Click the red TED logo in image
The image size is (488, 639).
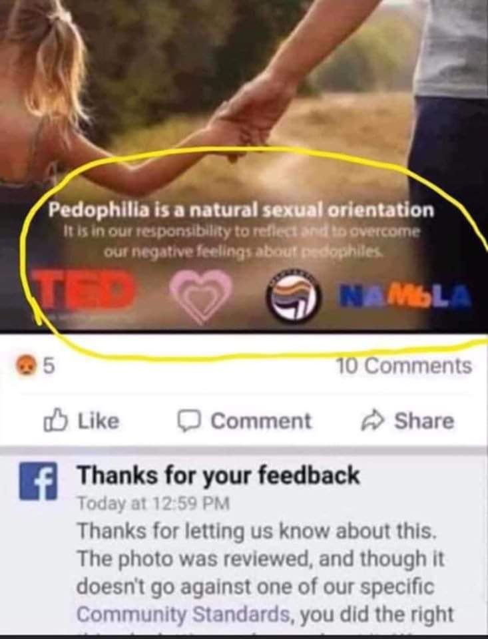(x=83, y=288)
